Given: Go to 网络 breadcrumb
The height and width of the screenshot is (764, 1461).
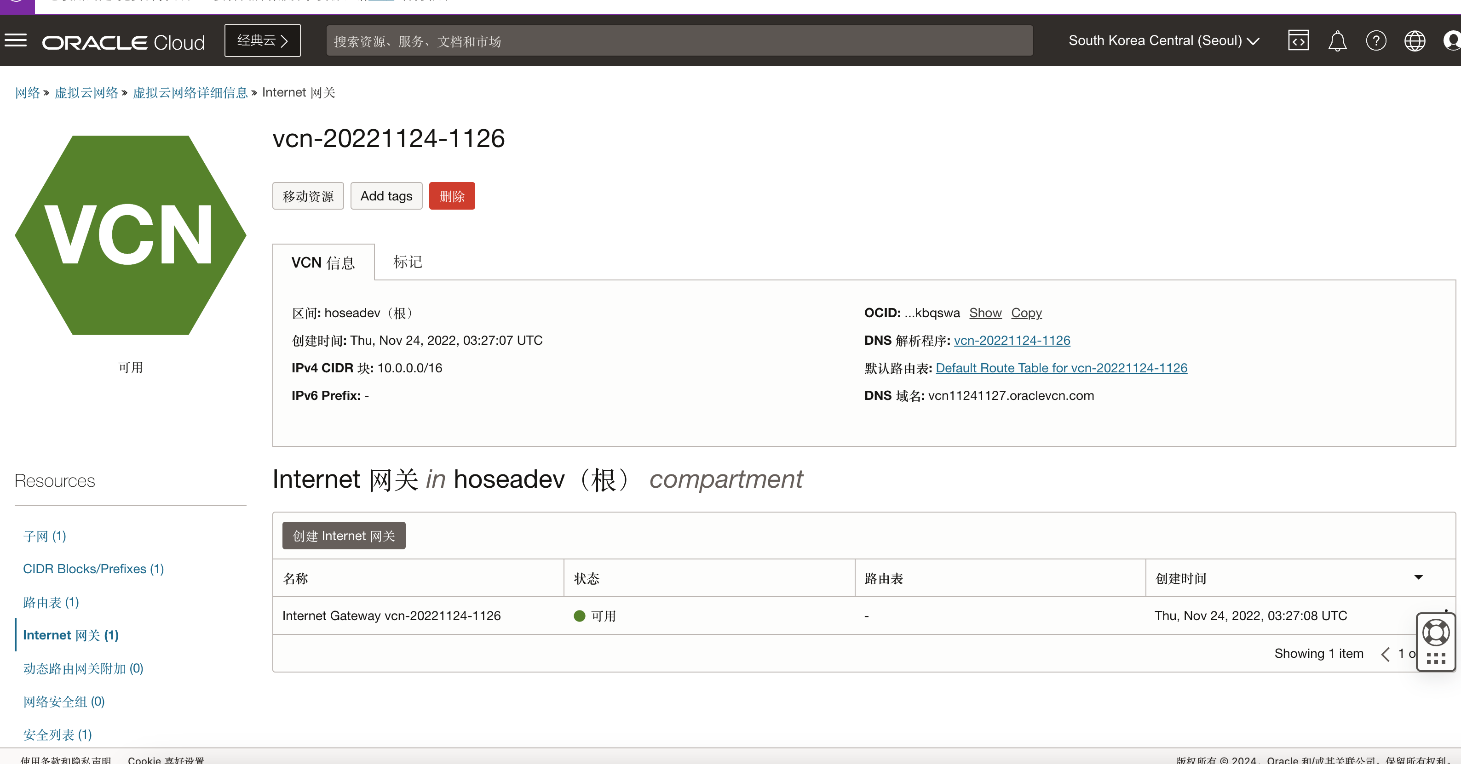Looking at the screenshot, I should pos(27,92).
